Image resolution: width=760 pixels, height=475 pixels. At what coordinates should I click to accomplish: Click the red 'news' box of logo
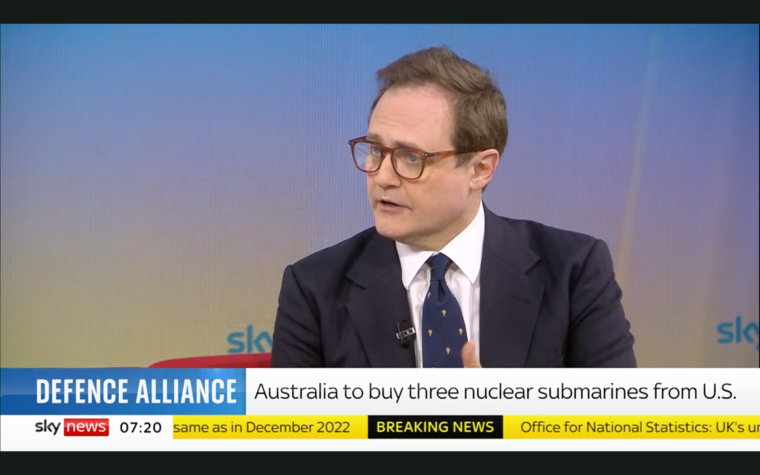pyautogui.click(x=86, y=427)
